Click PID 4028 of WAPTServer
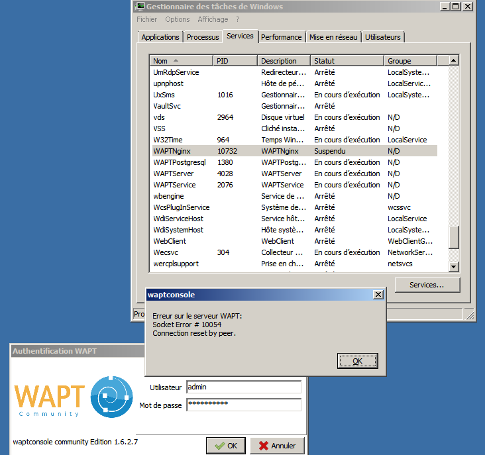The width and height of the screenshot is (485, 455). (x=225, y=174)
